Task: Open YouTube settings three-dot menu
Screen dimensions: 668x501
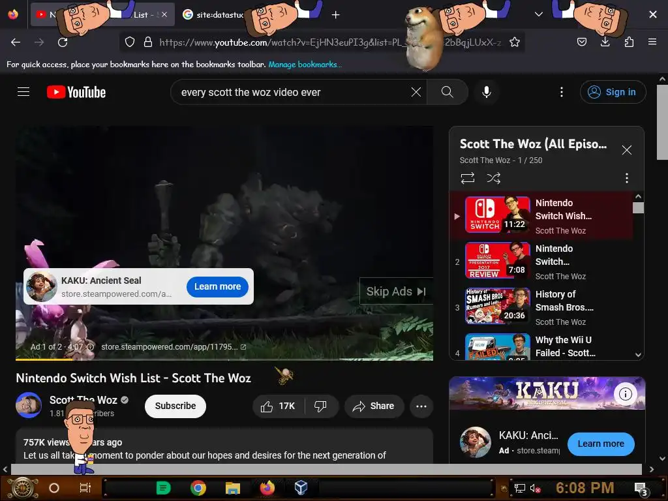Action: [x=562, y=92]
